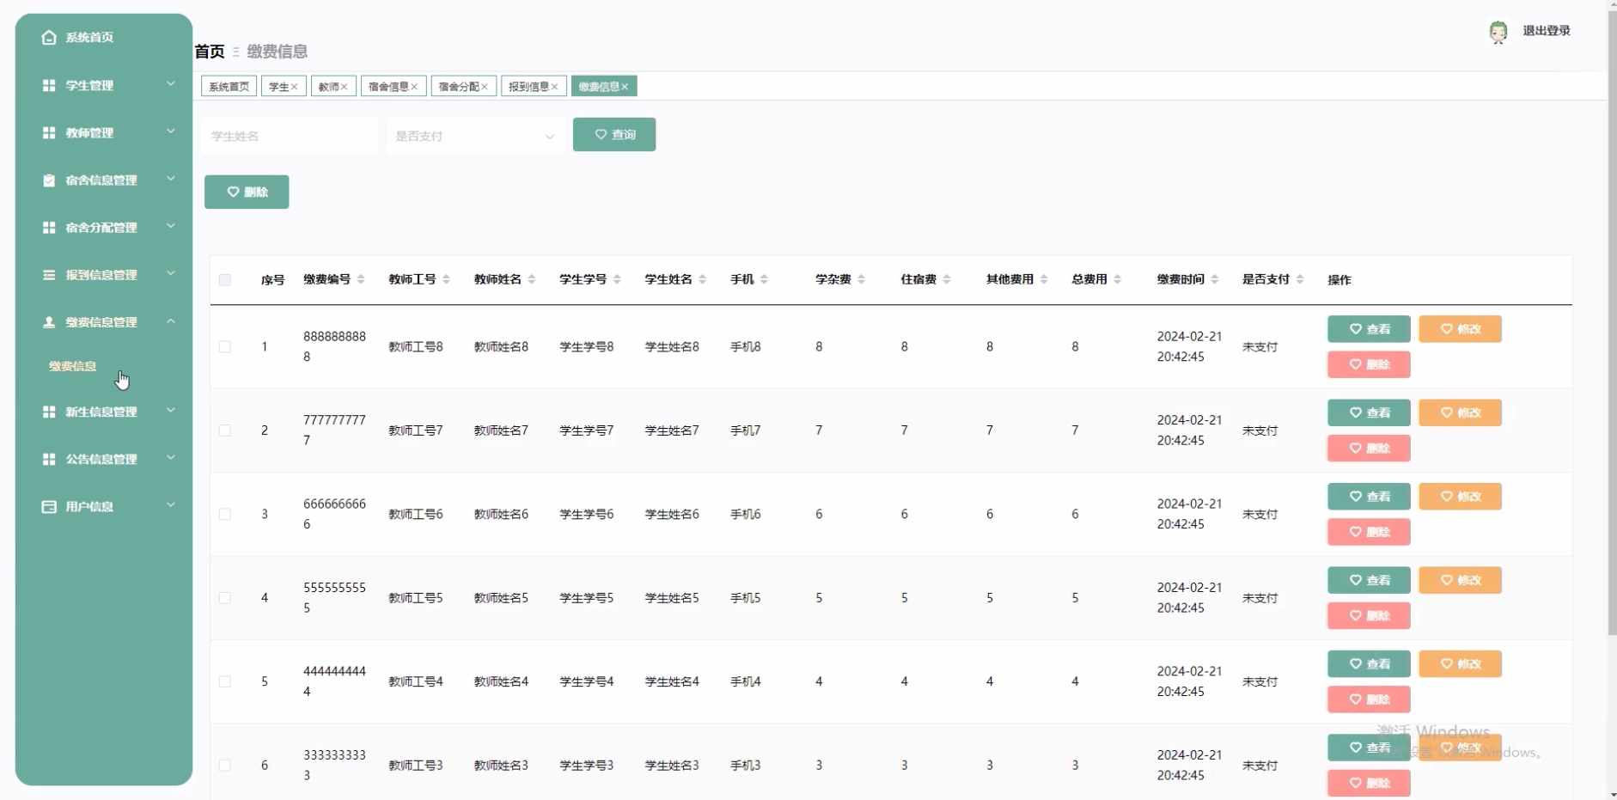Click into the 学生姓名 search field

(290, 136)
